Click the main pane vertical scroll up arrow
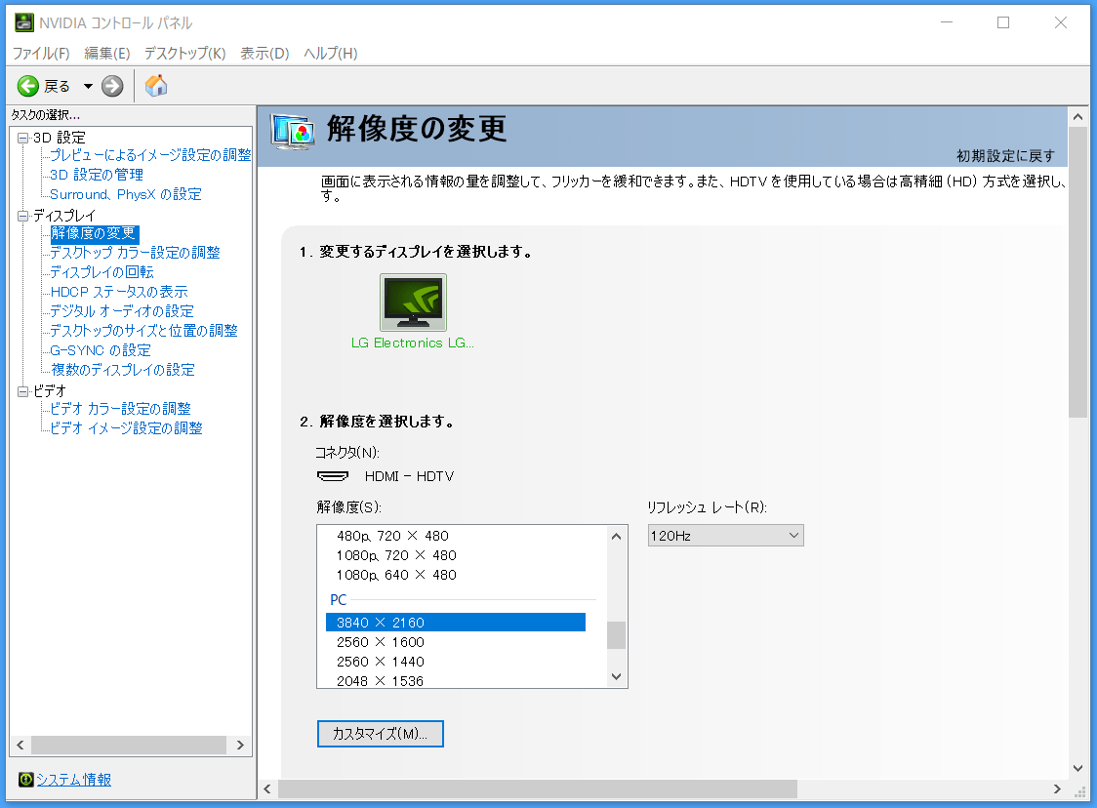The image size is (1097, 808). point(1078,117)
